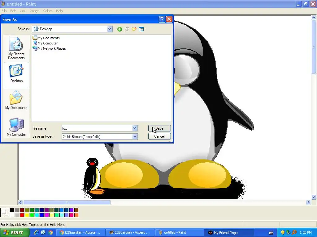Pick the violet purple swatch in top row
Viewport: 317px width, 237px height.
coord(71,210)
